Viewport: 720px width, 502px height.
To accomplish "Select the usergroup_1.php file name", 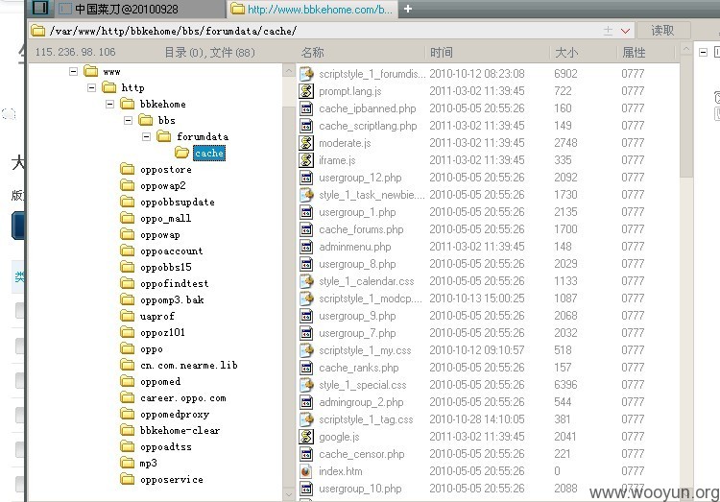I will point(357,212).
